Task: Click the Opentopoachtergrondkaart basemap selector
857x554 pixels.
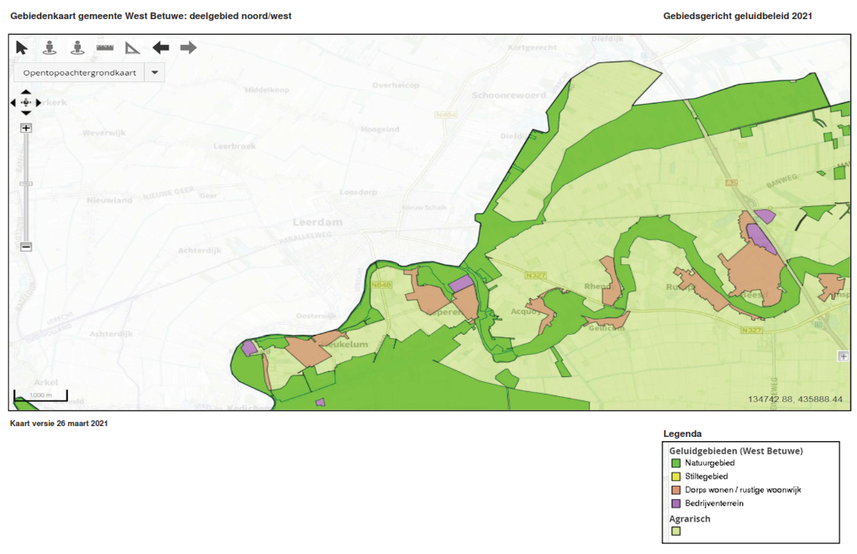Action: coord(79,72)
